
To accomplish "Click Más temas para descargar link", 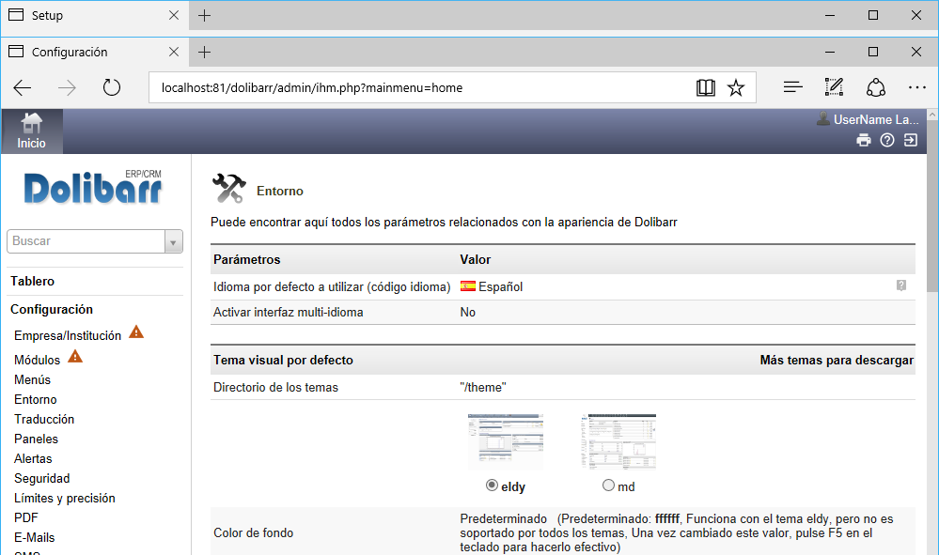I will 836,361.
